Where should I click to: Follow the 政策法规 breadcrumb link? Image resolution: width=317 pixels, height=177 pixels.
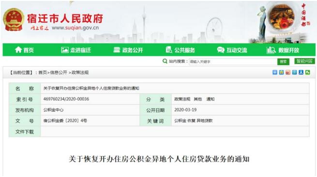click(x=80, y=73)
